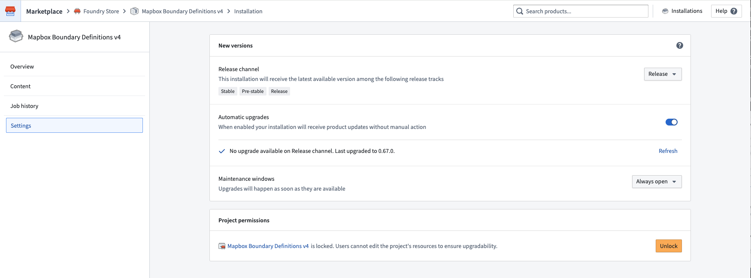Click the New versions heading
Image resolution: width=751 pixels, height=278 pixels.
tap(236, 46)
